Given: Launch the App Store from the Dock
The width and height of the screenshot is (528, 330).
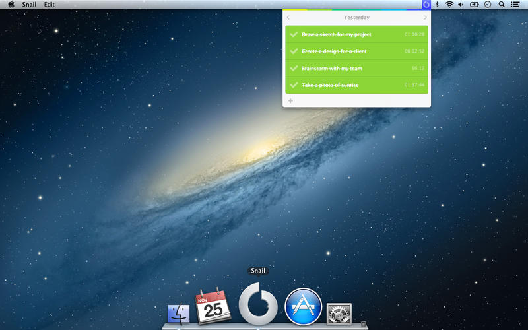Looking at the screenshot, I should [x=303, y=307].
